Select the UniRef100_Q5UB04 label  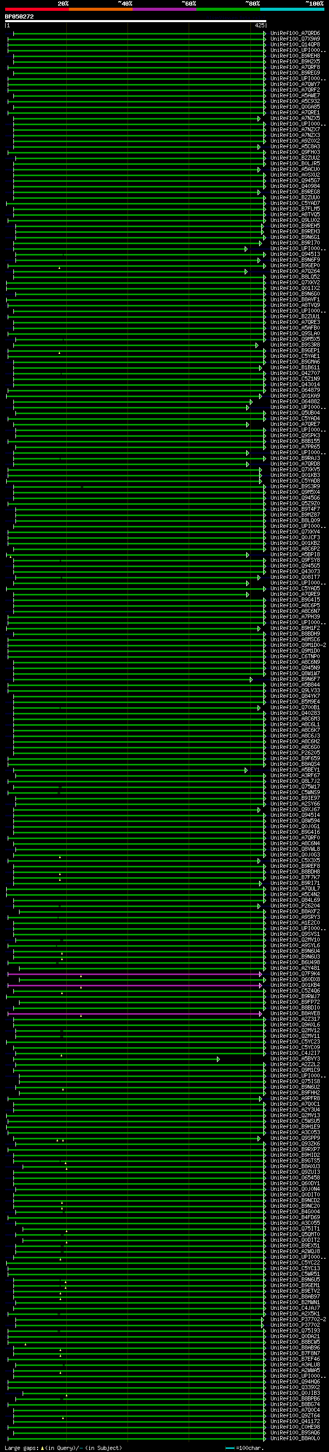coord(295,413)
